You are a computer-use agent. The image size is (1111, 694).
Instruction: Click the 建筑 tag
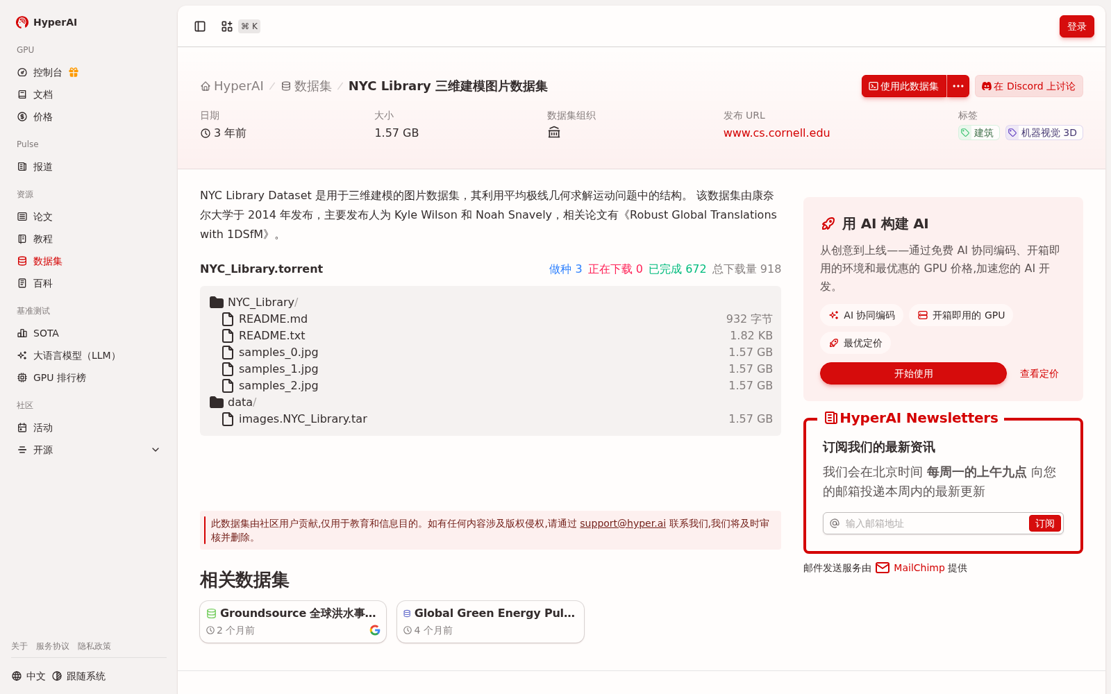click(x=978, y=133)
